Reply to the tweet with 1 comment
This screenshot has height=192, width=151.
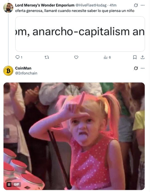(19, 57)
